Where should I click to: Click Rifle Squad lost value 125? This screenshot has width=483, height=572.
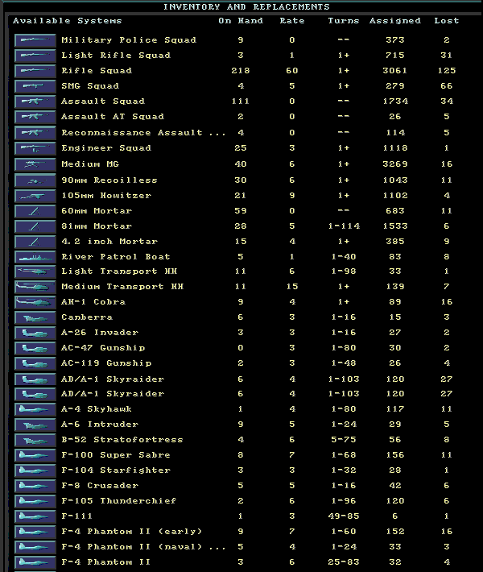tap(447, 71)
